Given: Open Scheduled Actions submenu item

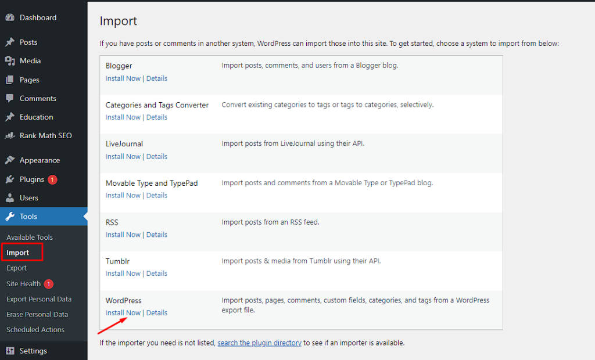Looking at the screenshot, I should point(35,330).
